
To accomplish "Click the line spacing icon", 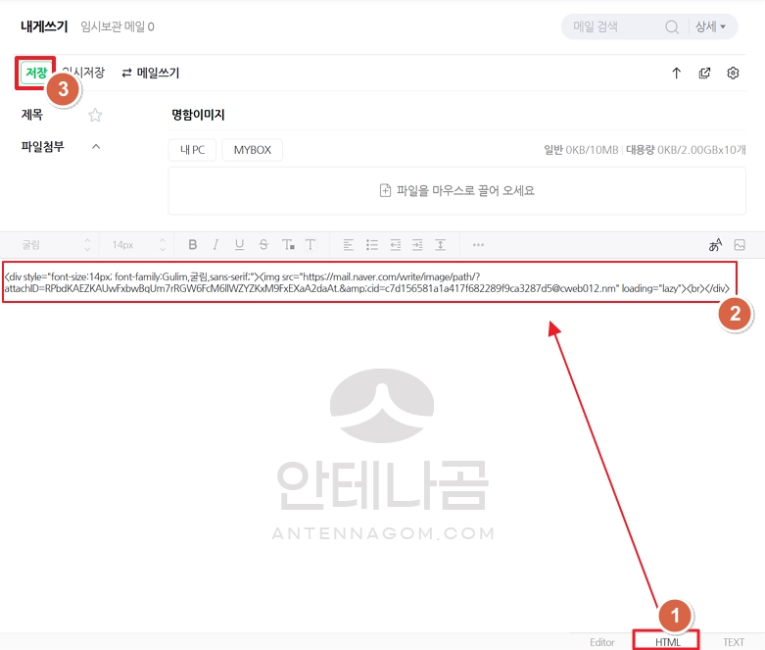I will pyautogui.click(x=441, y=245).
